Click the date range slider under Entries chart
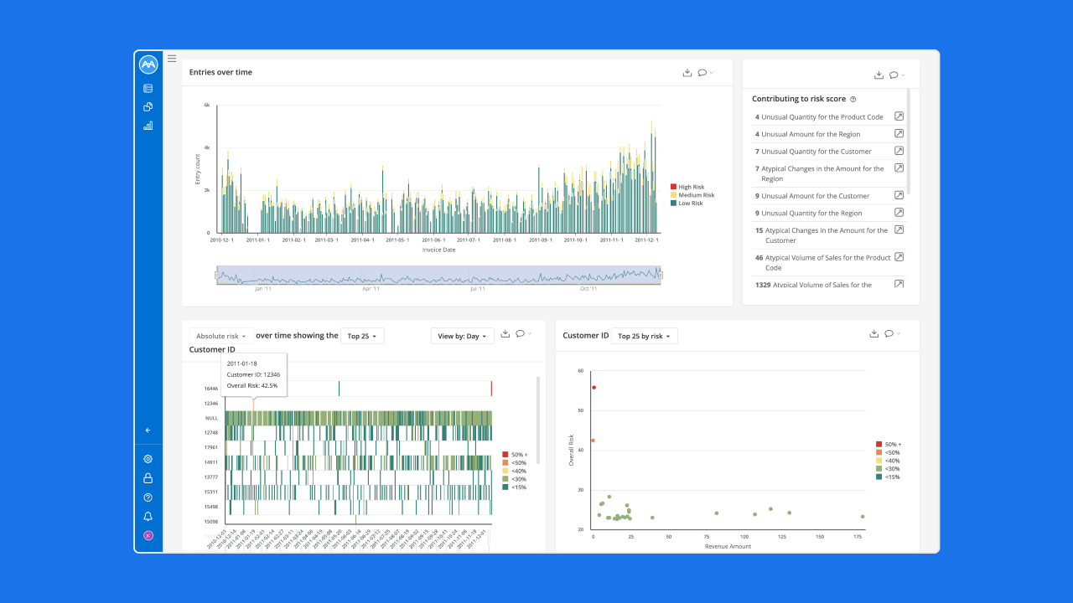 click(438, 275)
